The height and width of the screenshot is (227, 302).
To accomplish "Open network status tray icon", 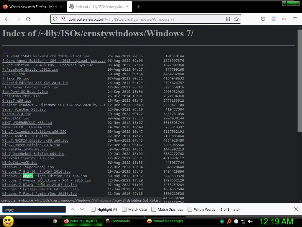I will click(x=243, y=222).
